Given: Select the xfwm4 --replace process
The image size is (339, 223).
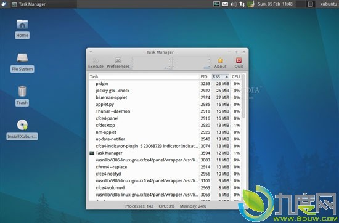Looking at the screenshot, I should 165,167.
